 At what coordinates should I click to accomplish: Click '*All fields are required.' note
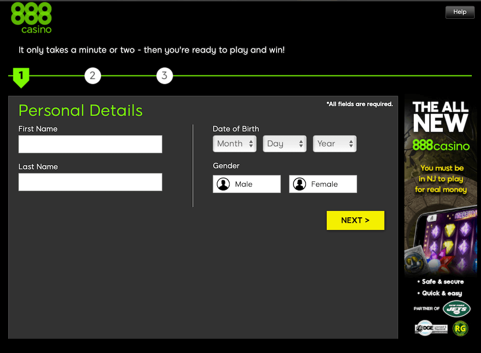359,104
